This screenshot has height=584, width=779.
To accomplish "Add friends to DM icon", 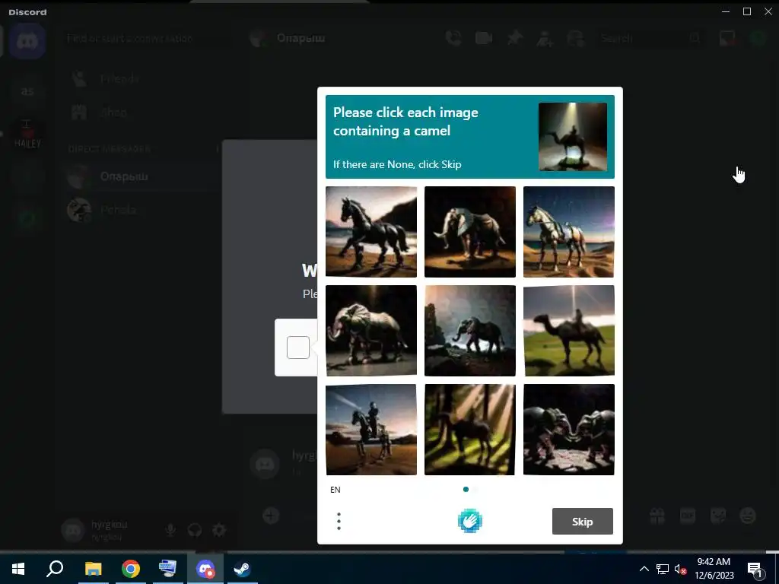I will 545,38.
